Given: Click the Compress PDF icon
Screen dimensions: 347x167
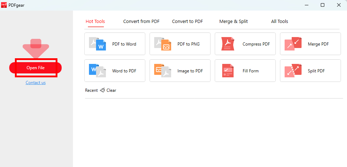Looking at the screenshot, I should click(228, 44).
